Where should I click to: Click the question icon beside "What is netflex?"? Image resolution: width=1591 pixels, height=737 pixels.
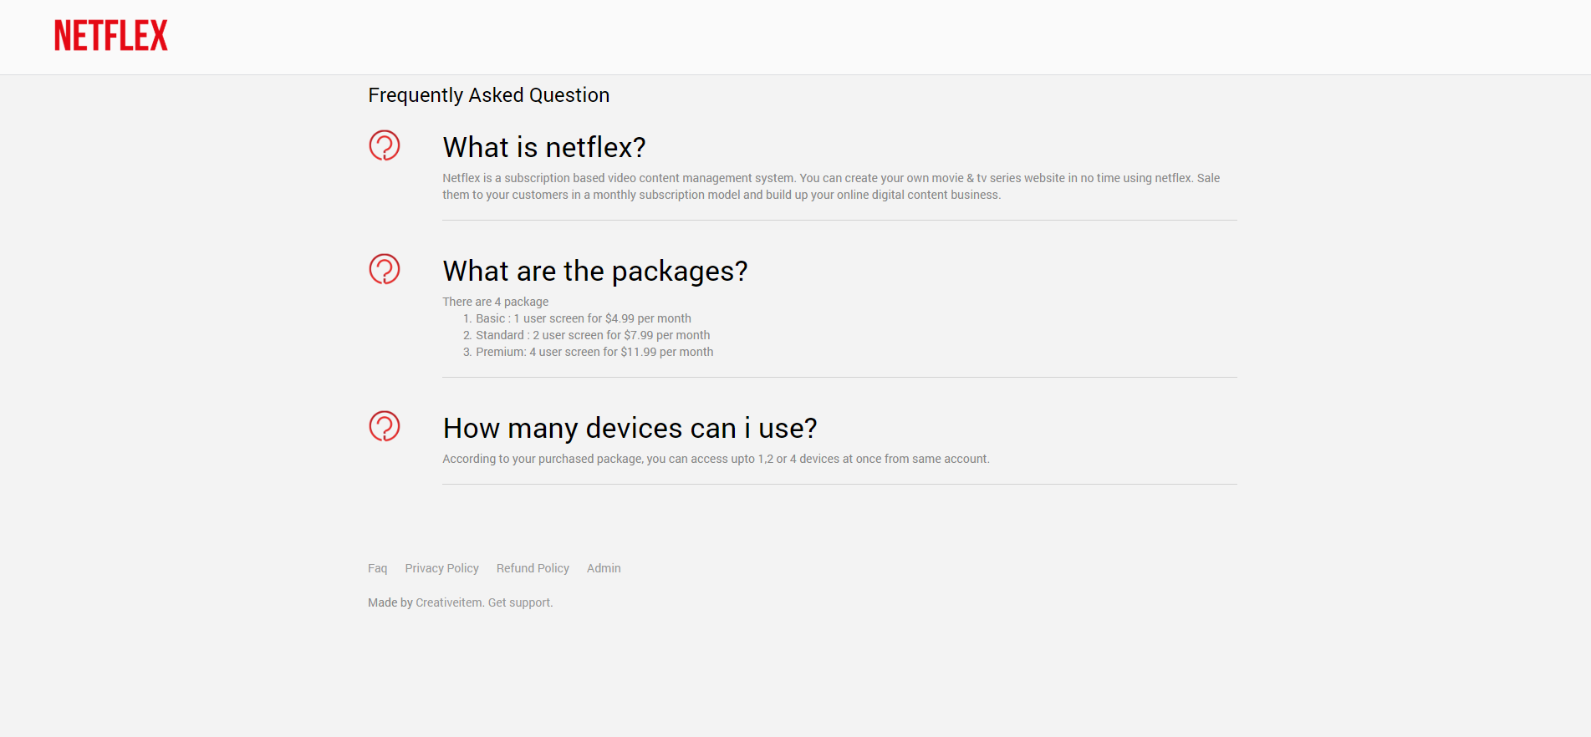click(385, 146)
